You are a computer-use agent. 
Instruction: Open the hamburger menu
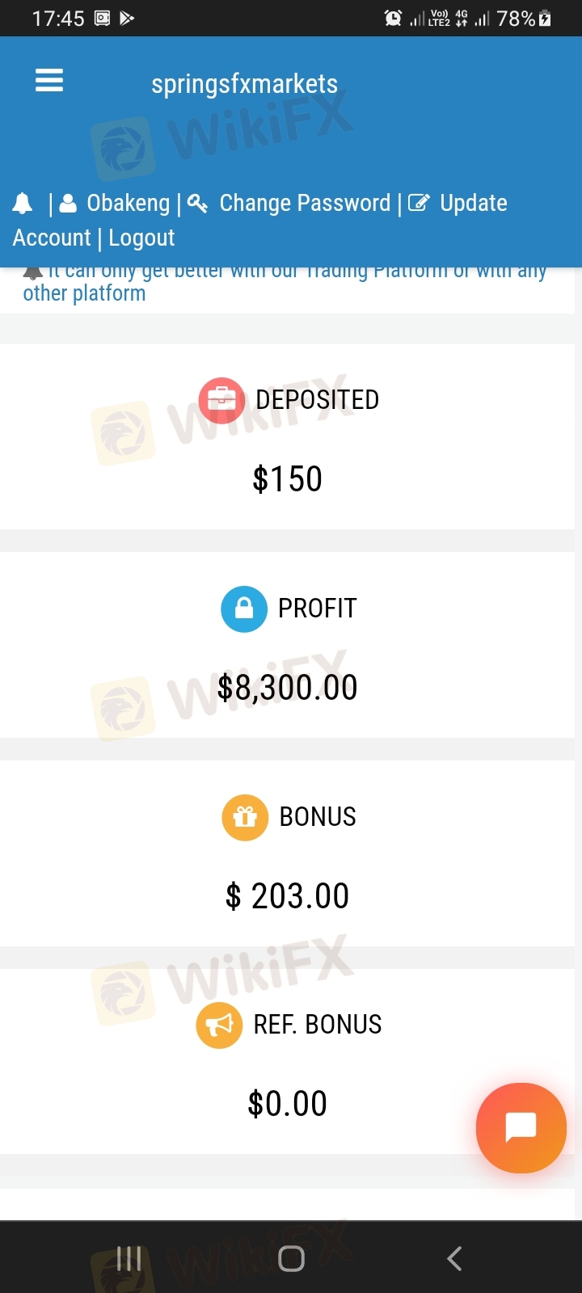click(x=49, y=81)
